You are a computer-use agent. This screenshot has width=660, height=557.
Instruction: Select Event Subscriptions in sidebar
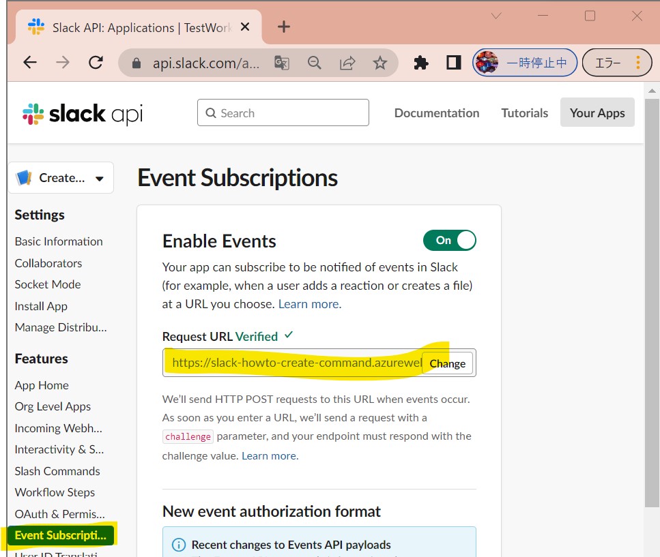[x=61, y=535]
